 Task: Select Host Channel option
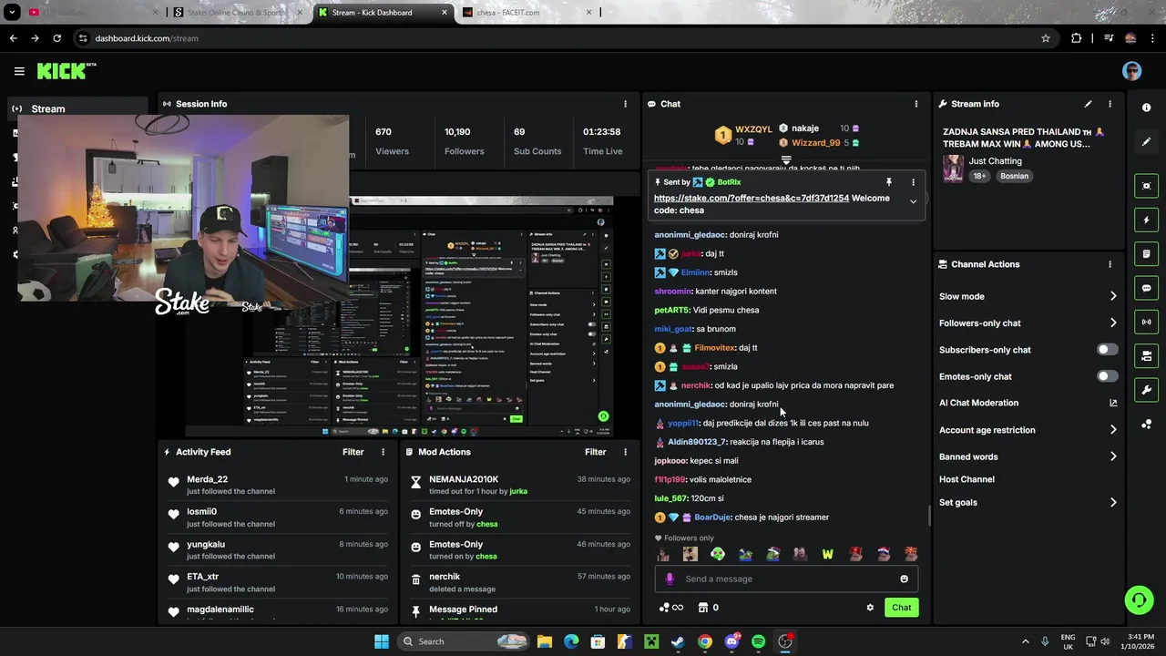(x=967, y=479)
